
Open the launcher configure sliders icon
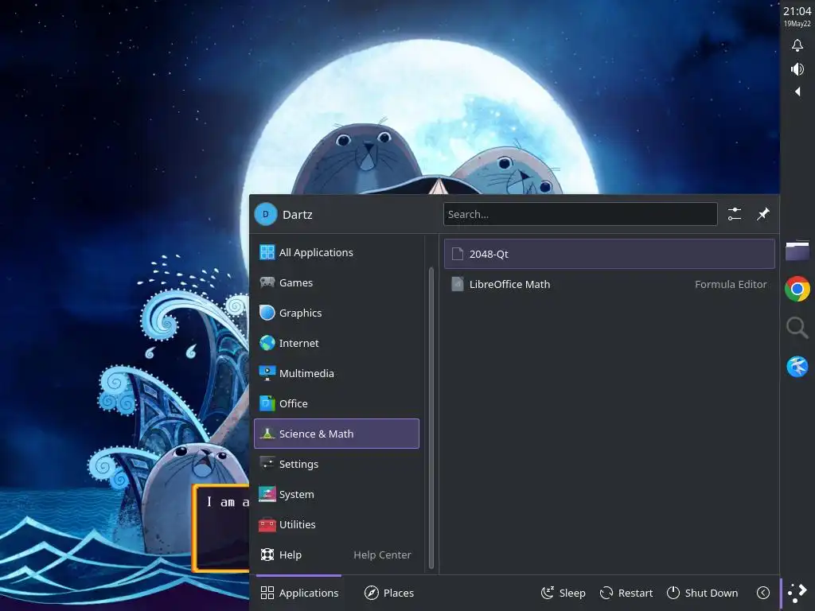735,214
